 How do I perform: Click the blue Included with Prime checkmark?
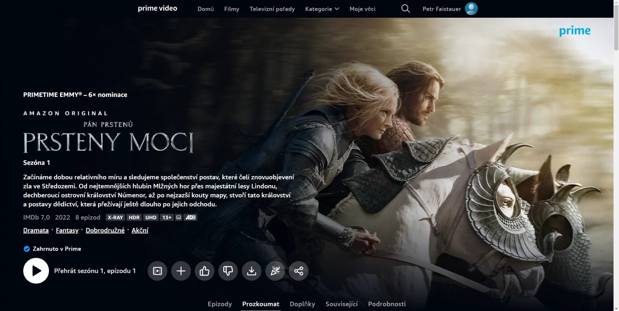point(27,249)
